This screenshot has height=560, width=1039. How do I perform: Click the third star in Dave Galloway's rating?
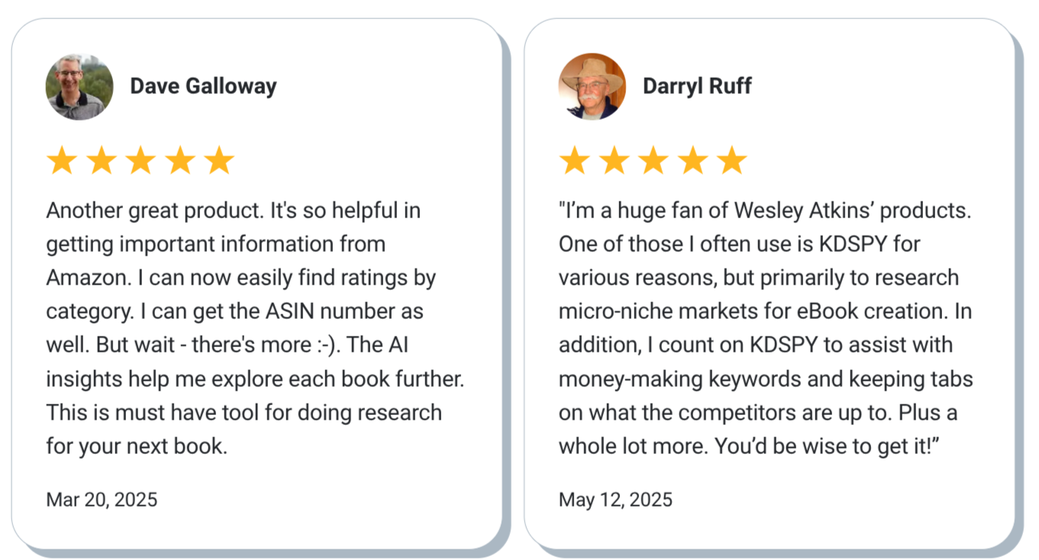tap(140, 161)
